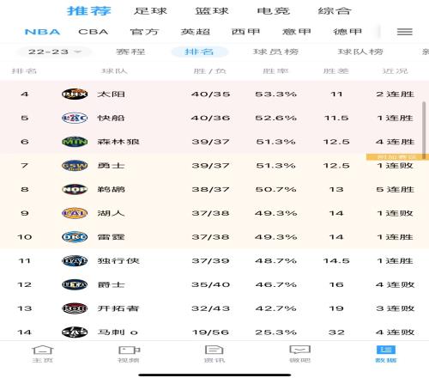The image size is (429, 378).
Task: Switch to the 篮球 top tab
Action: click(x=212, y=11)
